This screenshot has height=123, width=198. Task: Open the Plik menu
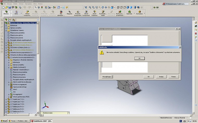tap(4, 4)
